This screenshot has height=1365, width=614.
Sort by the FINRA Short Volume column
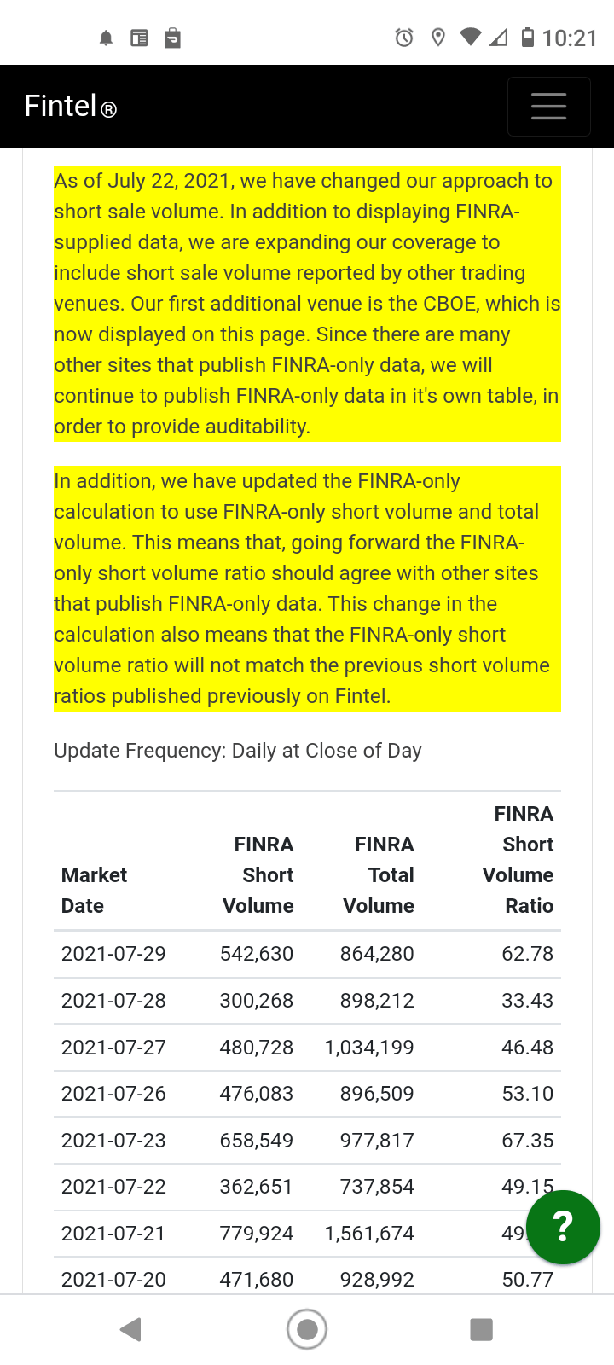pos(258,874)
